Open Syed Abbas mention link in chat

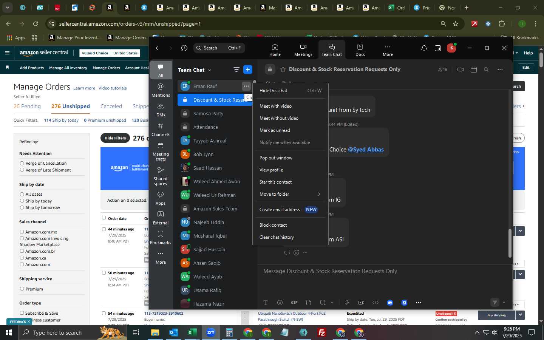click(366, 150)
